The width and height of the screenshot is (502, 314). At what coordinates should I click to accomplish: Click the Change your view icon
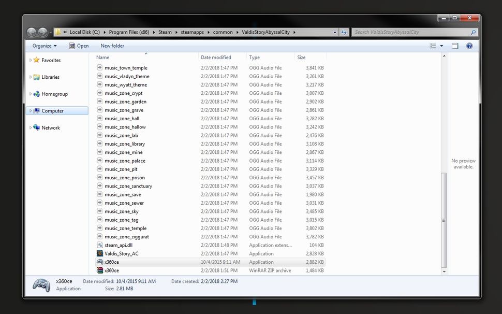coord(433,46)
